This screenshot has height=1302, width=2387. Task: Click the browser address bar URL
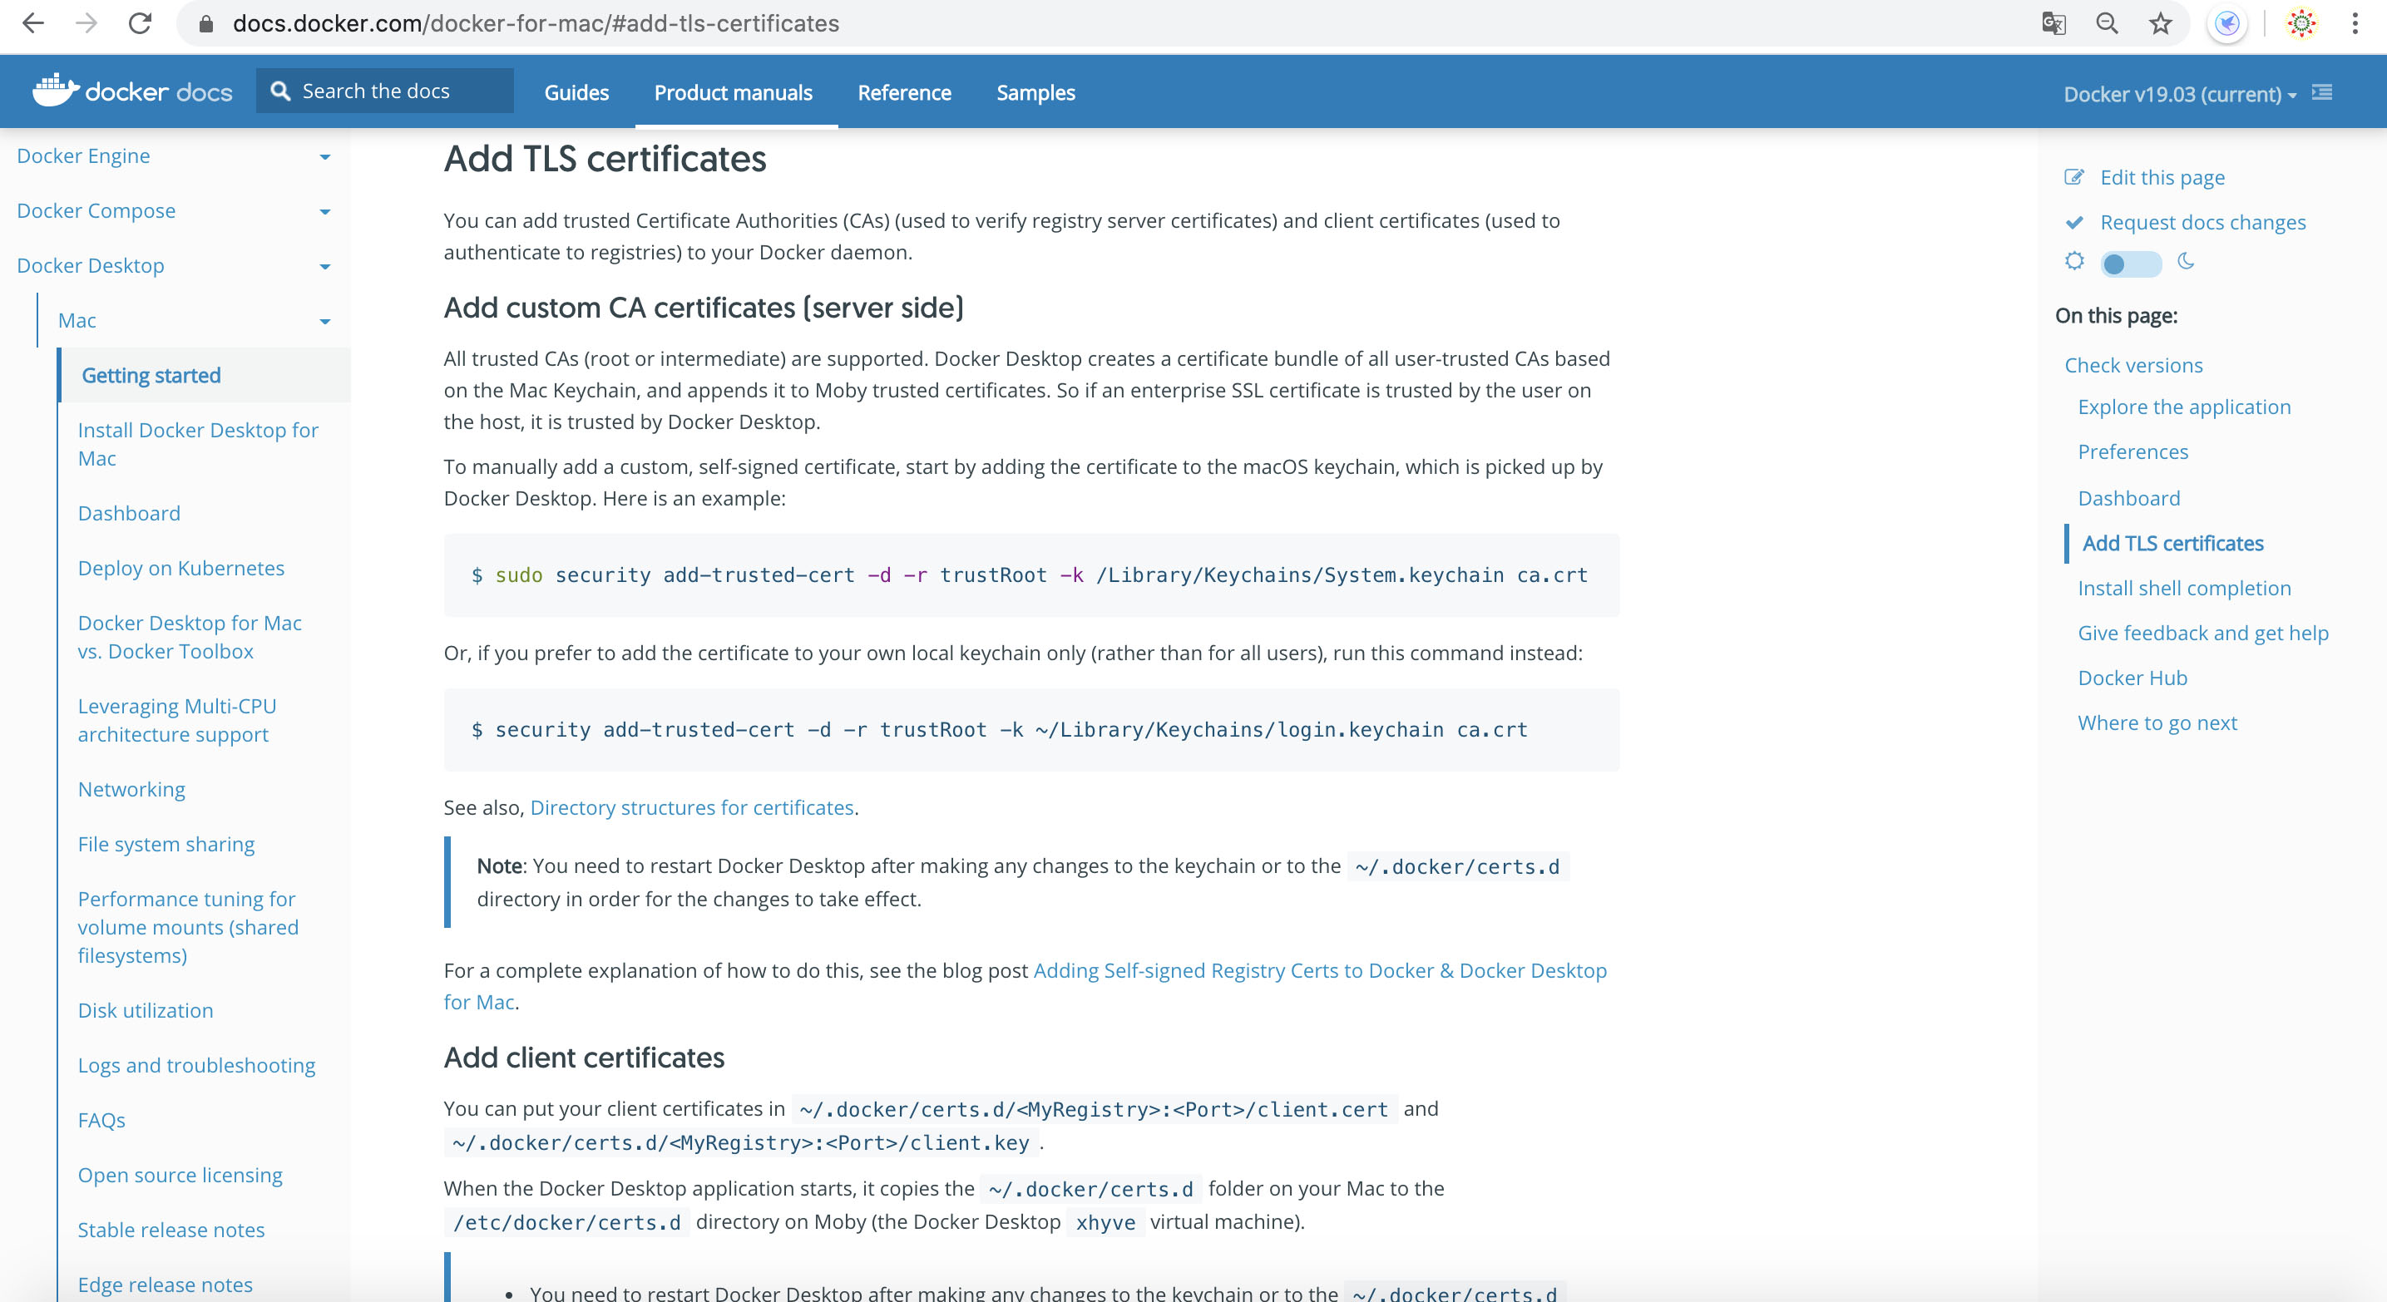(x=536, y=23)
